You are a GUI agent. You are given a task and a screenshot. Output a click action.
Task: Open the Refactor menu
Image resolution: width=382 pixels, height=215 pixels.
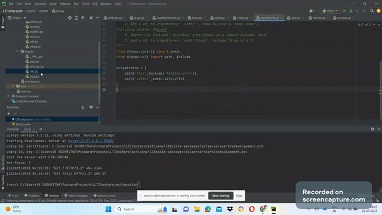pos(65,4)
